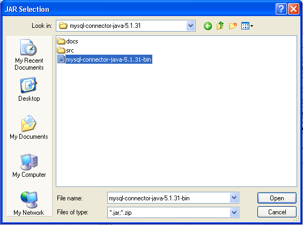Go to Desktop in the places bar
The height and width of the screenshot is (225, 303).
click(29, 89)
